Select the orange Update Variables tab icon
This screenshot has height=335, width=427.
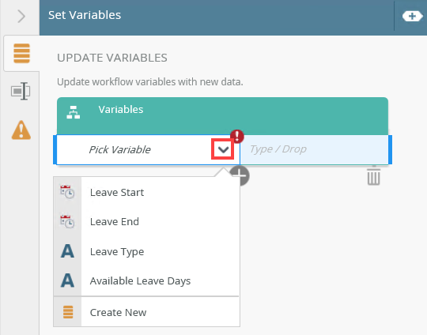point(21,53)
